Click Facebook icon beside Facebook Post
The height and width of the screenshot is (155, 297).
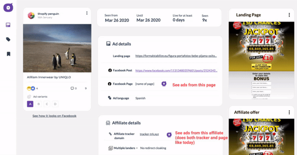110,70
